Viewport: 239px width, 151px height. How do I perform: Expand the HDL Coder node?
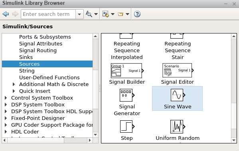coord(6,131)
